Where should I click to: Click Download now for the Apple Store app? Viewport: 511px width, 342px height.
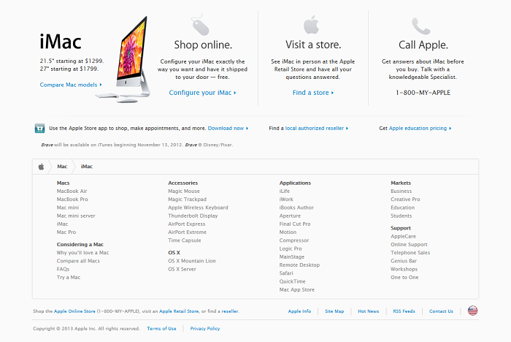[x=228, y=129]
